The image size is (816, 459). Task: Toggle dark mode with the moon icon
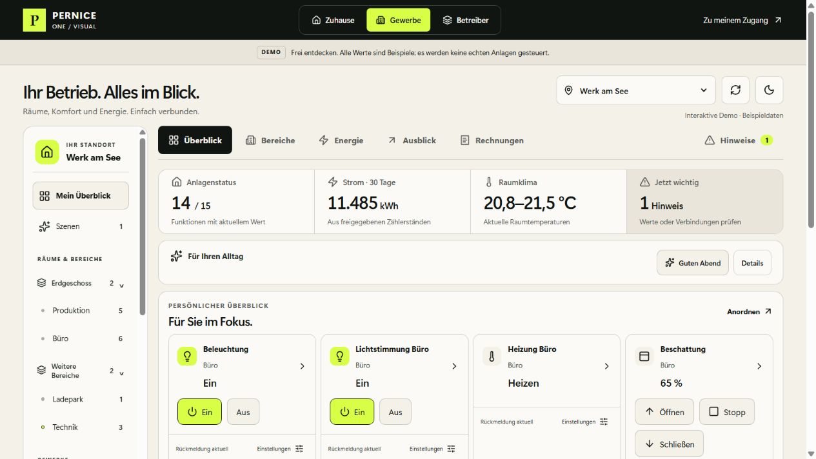(x=769, y=90)
